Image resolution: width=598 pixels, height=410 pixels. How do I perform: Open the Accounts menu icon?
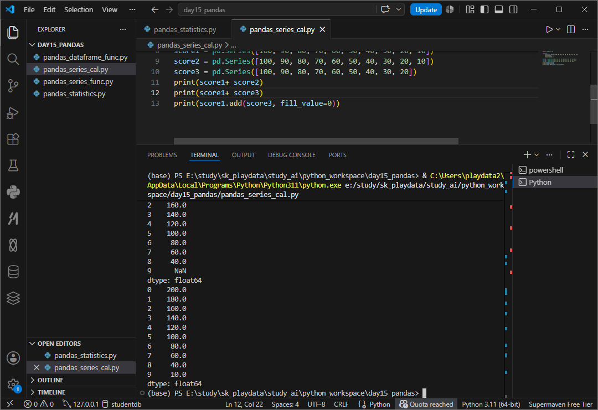[13, 358]
